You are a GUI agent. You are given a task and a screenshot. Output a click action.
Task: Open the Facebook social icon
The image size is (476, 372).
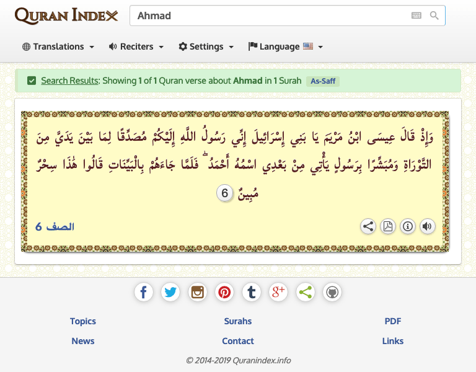click(x=144, y=292)
